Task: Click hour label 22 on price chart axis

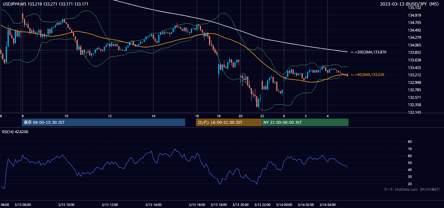Action: coord(262,116)
